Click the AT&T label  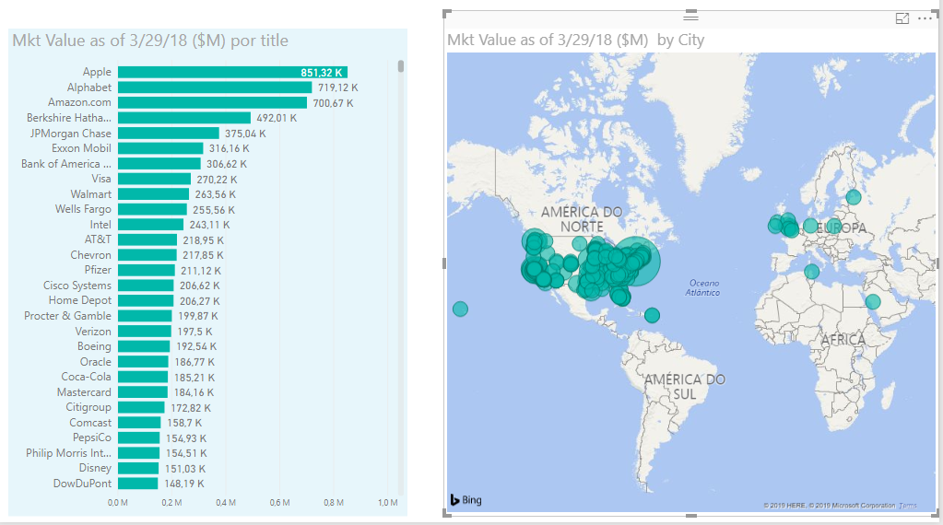tap(98, 239)
